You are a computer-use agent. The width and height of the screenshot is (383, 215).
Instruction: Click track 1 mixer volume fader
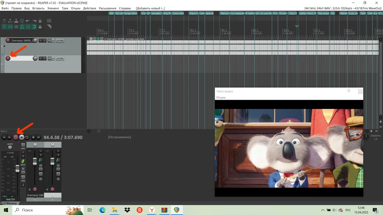coord(35,161)
